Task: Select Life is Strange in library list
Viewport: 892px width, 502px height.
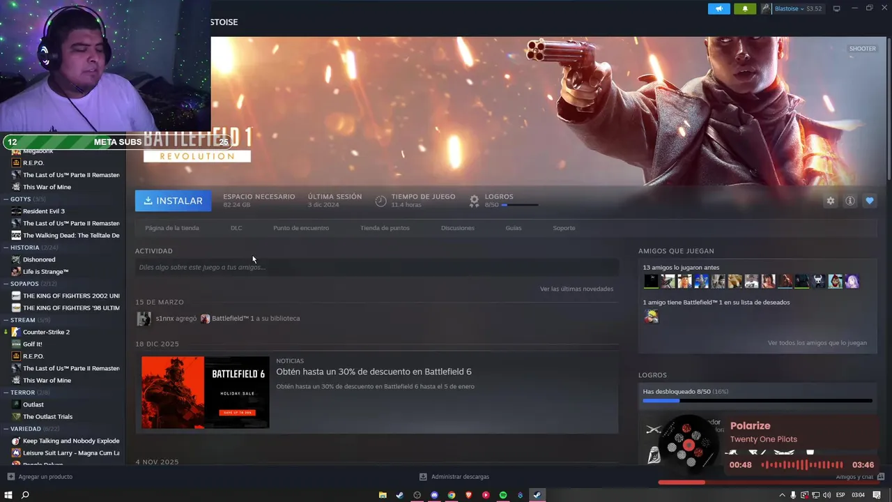Action: coord(45,272)
